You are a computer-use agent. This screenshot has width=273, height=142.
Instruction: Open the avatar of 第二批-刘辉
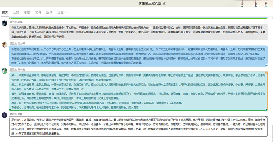[x=4, y=23]
